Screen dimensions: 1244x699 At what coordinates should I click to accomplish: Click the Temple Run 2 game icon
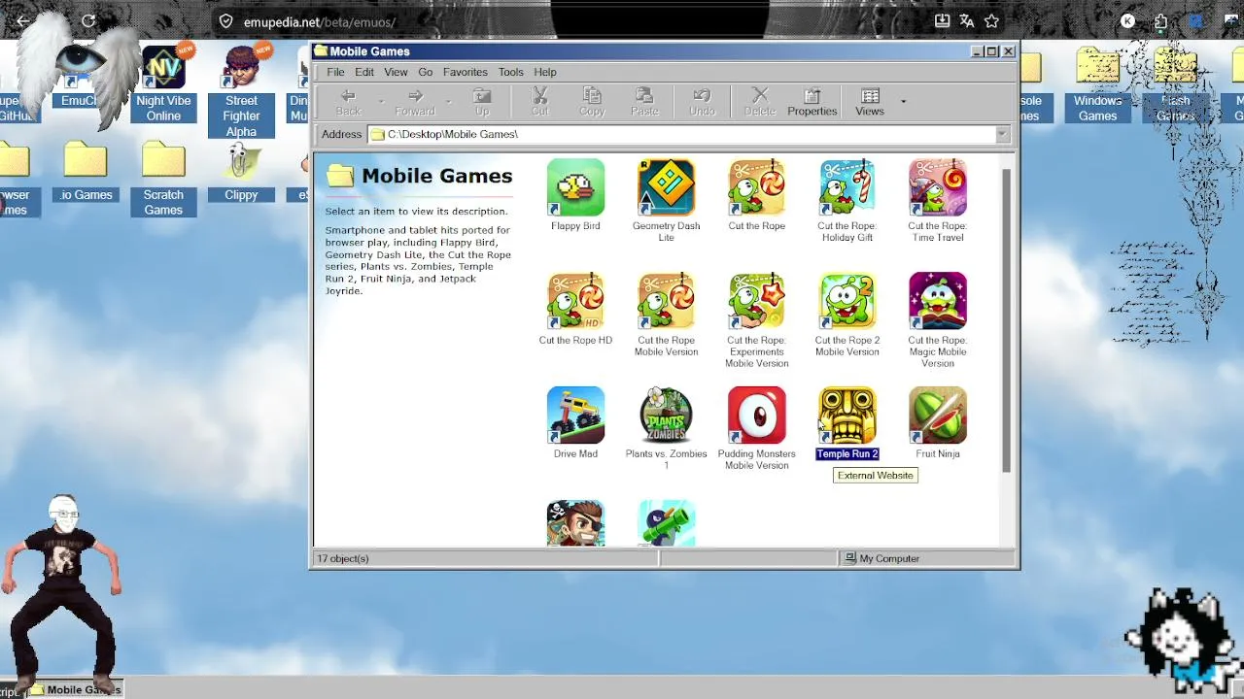pyautogui.click(x=847, y=415)
